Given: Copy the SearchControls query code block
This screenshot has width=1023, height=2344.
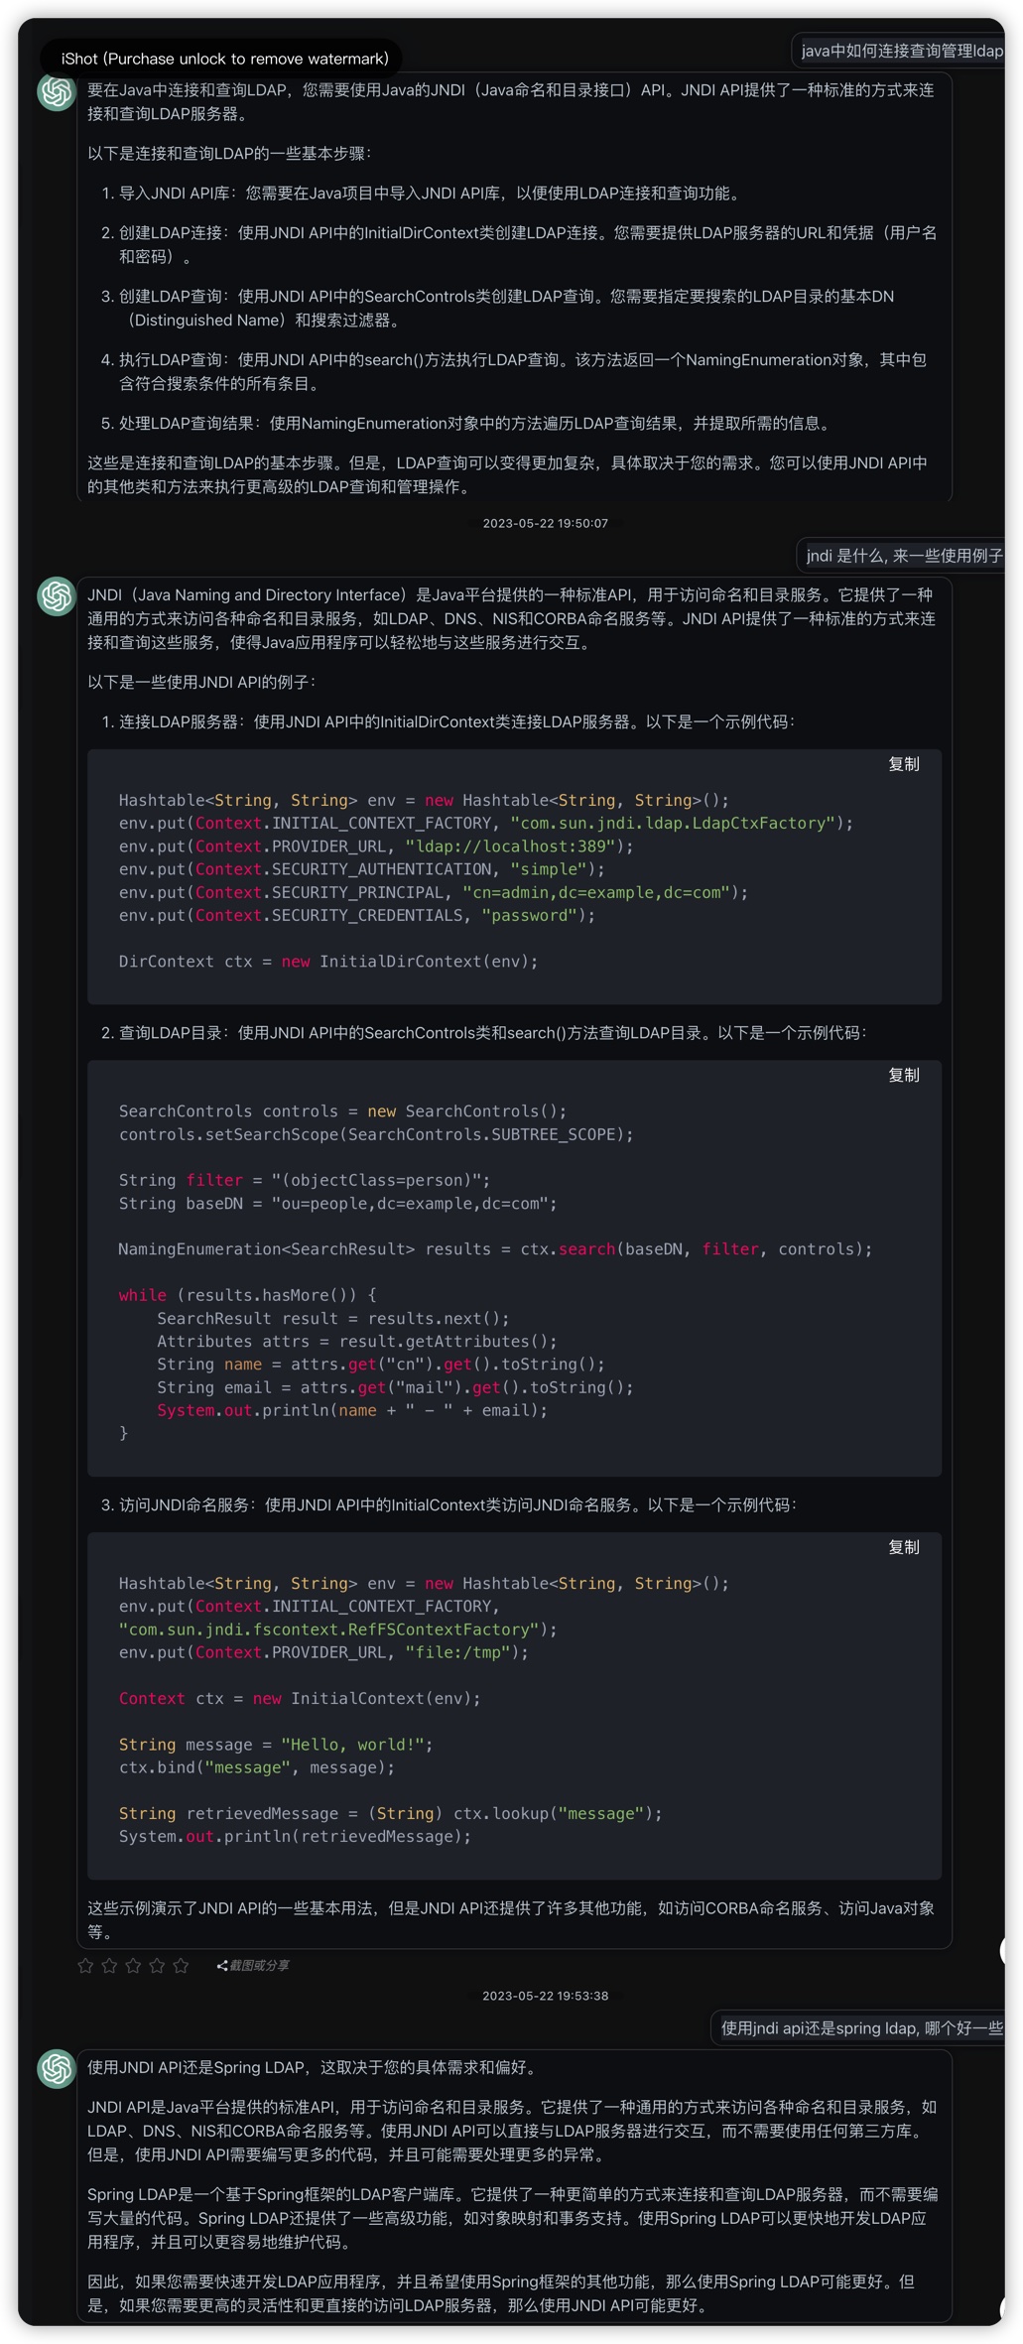Looking at the screenshot, I should tap(903, 1075).
